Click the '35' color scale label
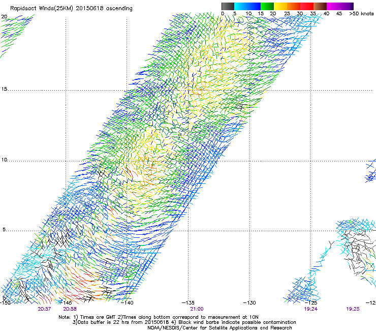 tap(313, 14)
